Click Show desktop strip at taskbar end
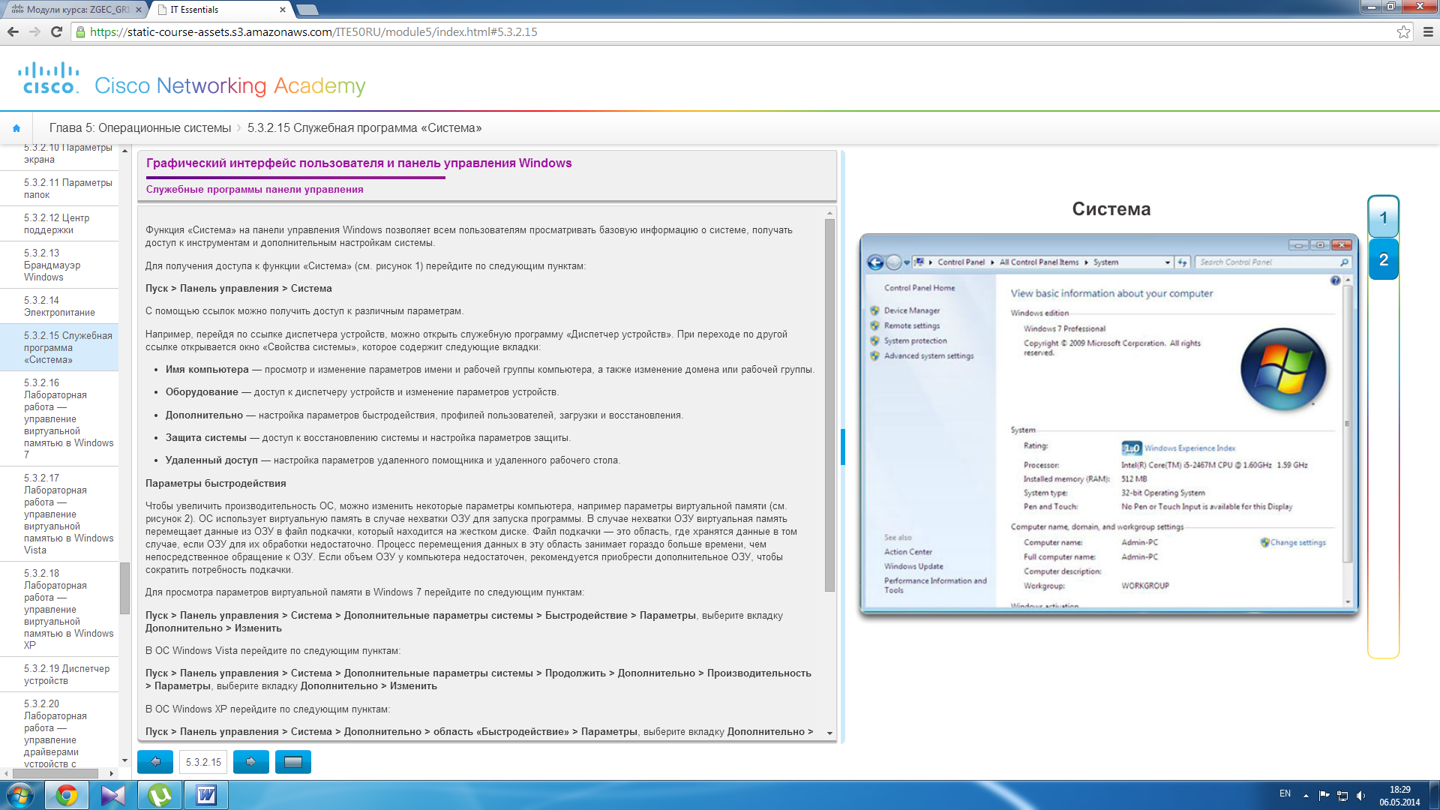 click(1434, 795)
